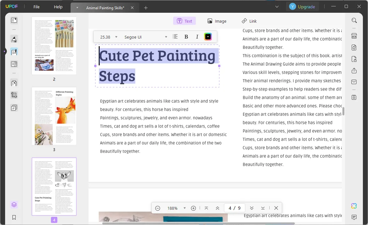Screen dimensions: 368x225
Task: Expand the font size dropdown
Action: click(116, 37)
